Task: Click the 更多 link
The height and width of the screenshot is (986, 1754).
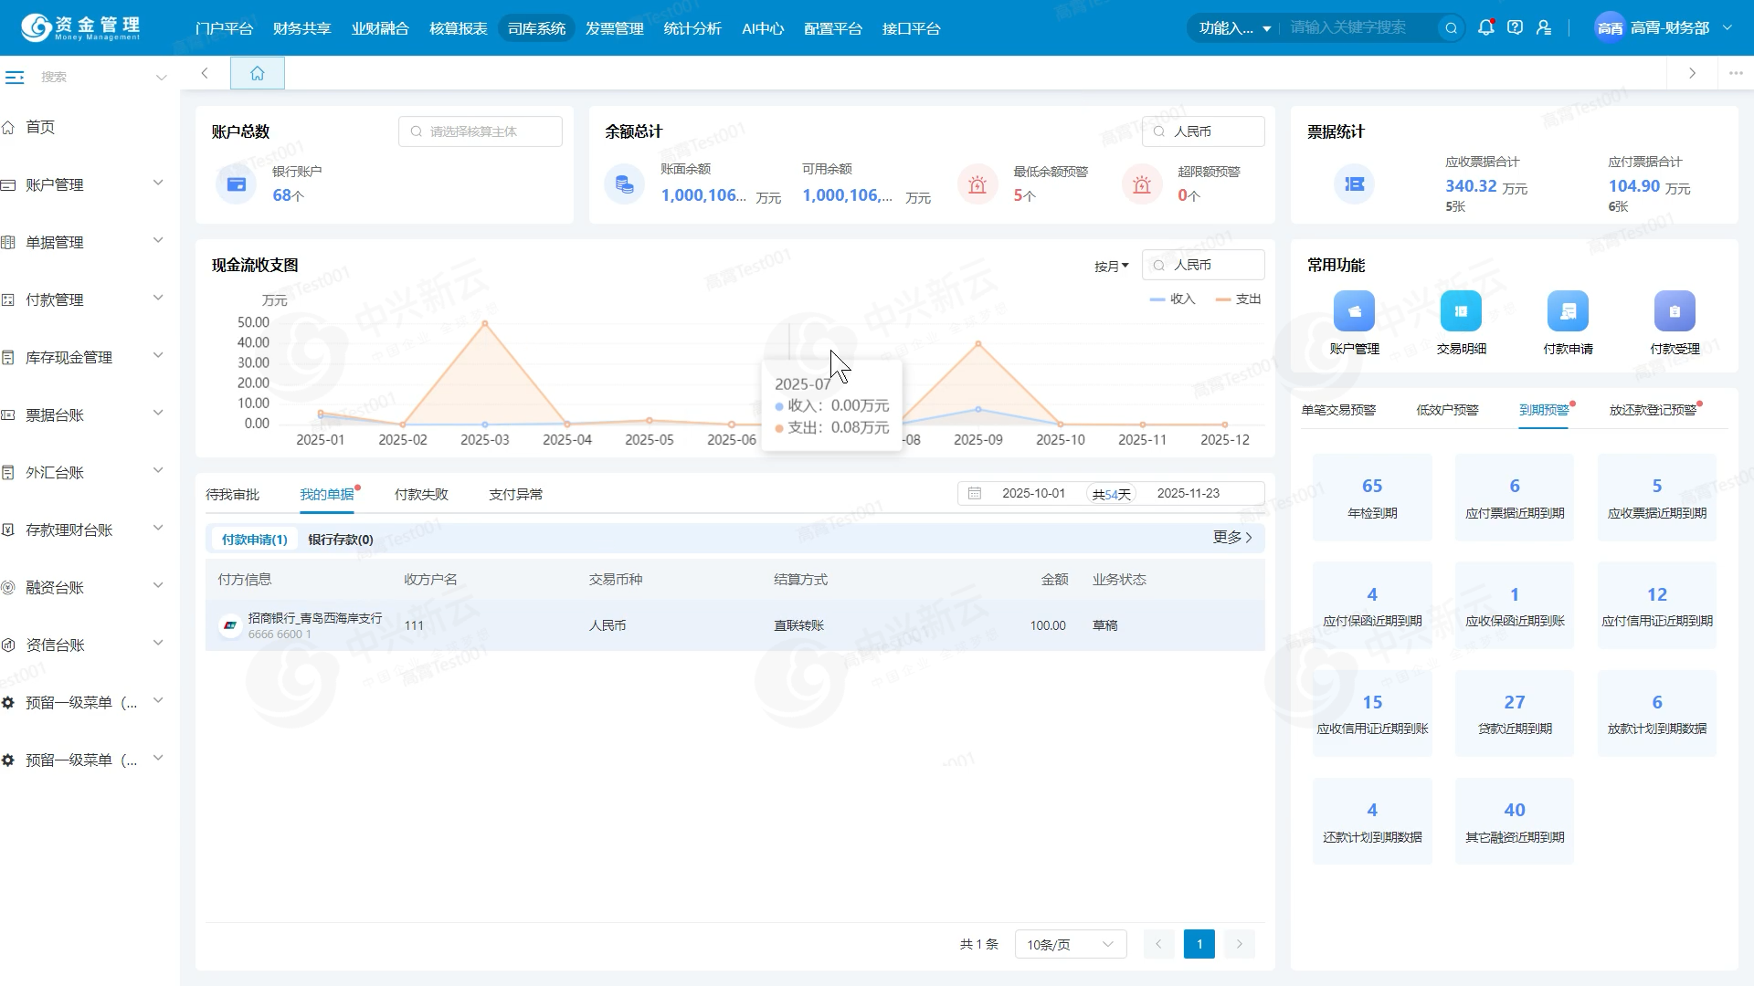Action: pos(1232,537)
